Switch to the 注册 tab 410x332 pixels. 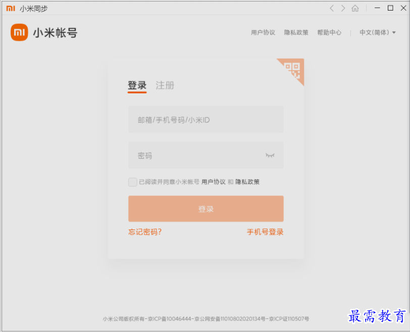pyautogui.click(x=165, y=85)
